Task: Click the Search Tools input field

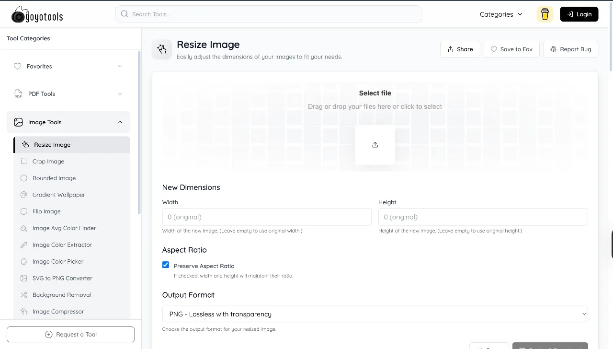Action: click(x=269, y=14)
